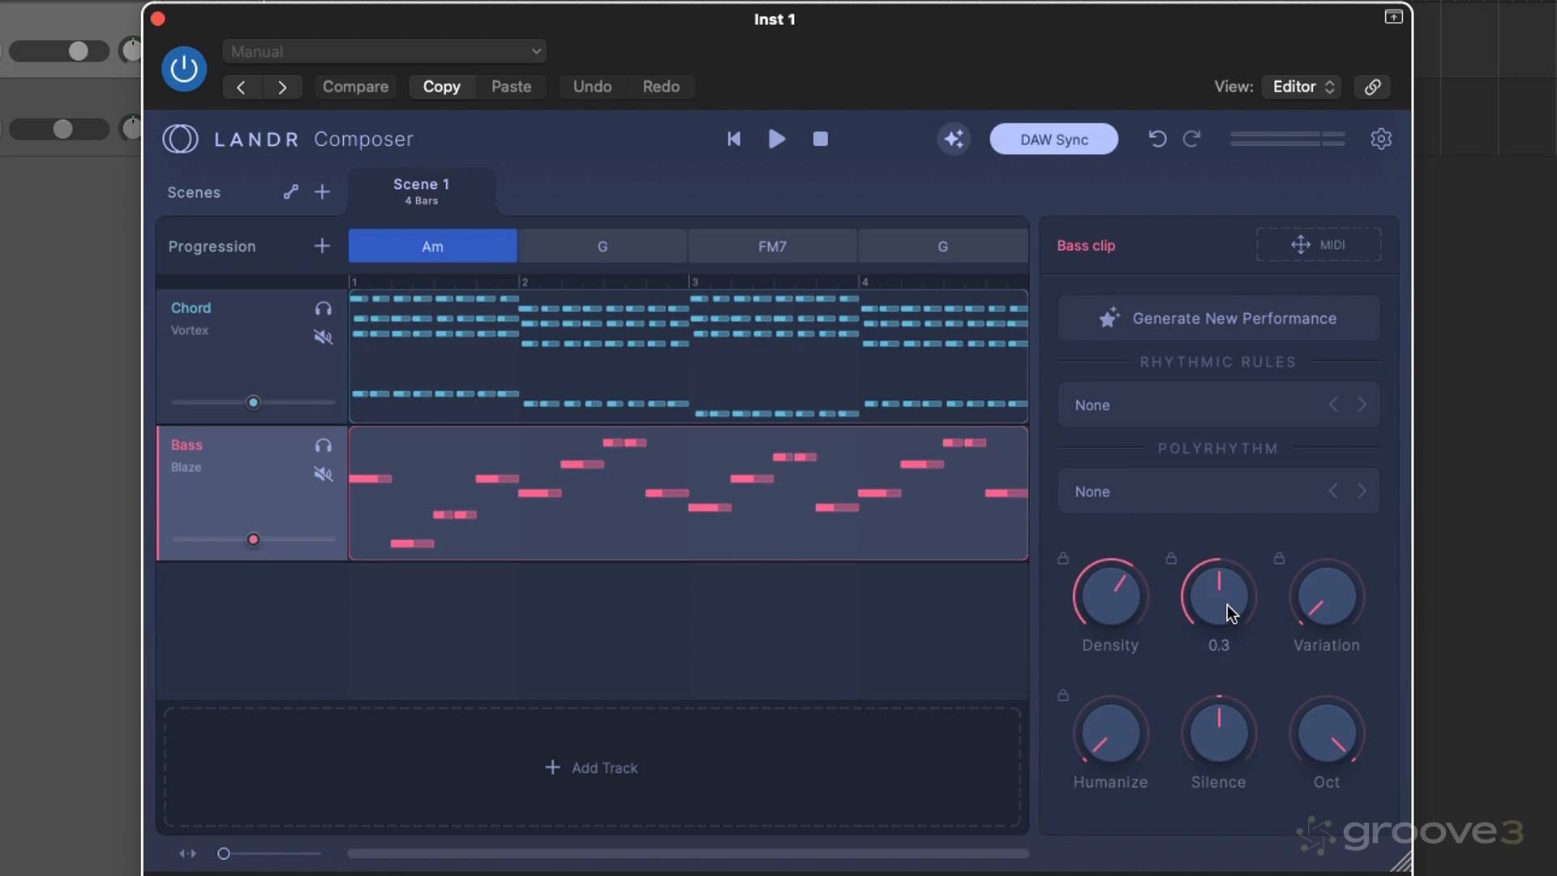Click the LANDR logo icon

[180, 139]
